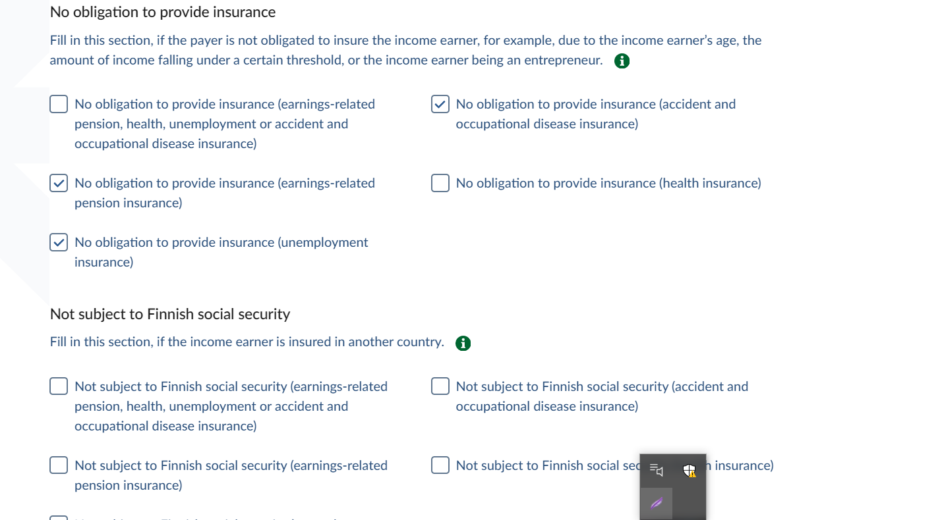Click the 'No obligation to provide insurance' section heading
This screenshot has height=520, width=940.
163,12
